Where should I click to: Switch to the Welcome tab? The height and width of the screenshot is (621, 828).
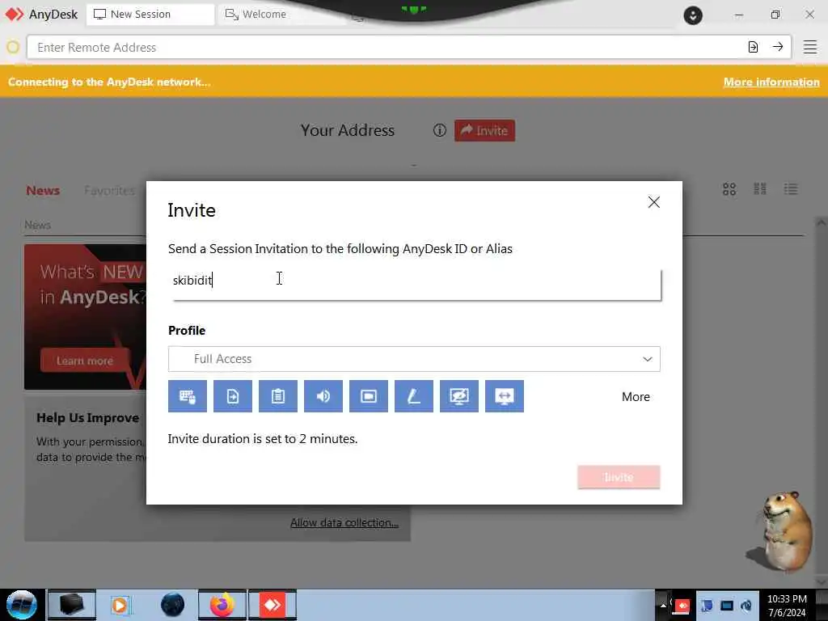282,15
